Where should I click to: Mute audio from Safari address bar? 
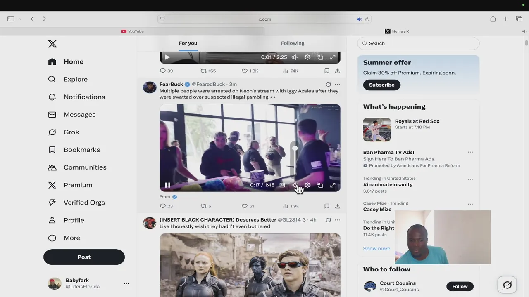(x=359, y=19)
